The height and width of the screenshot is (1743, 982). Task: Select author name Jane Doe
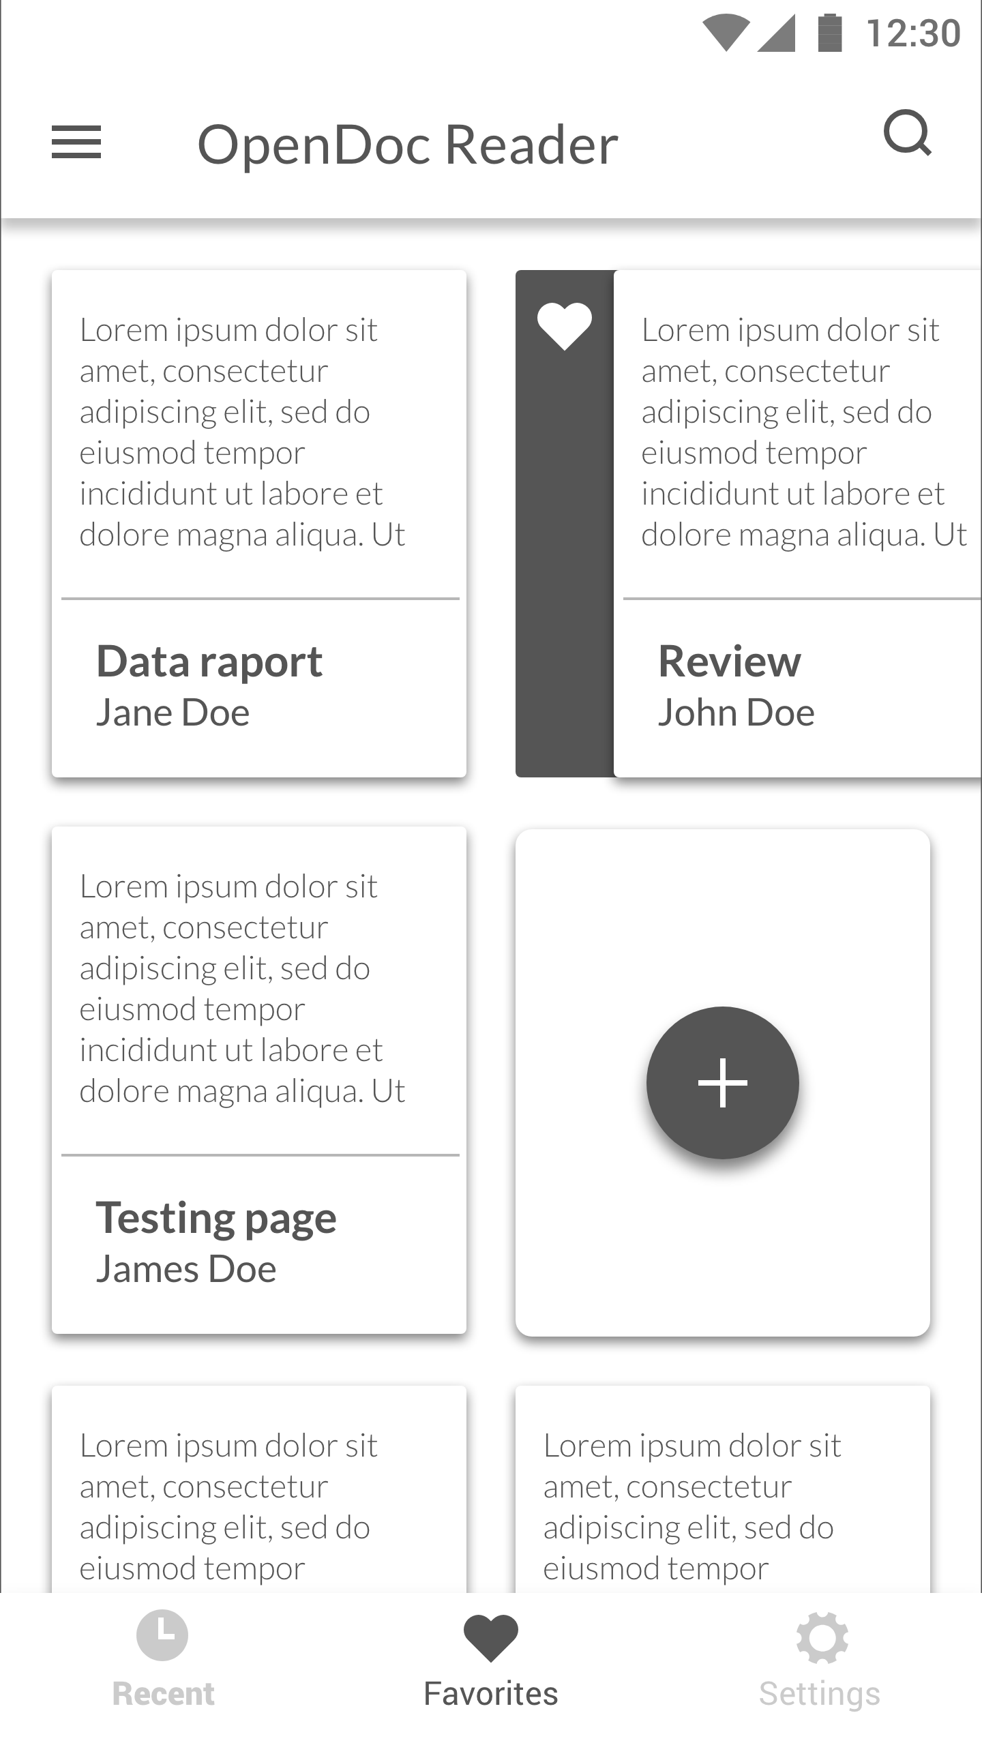[173, 713]
